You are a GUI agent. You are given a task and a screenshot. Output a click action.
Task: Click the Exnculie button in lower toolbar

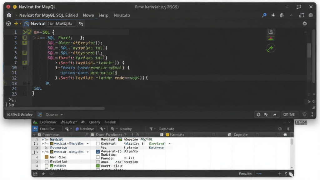(47, 129)
